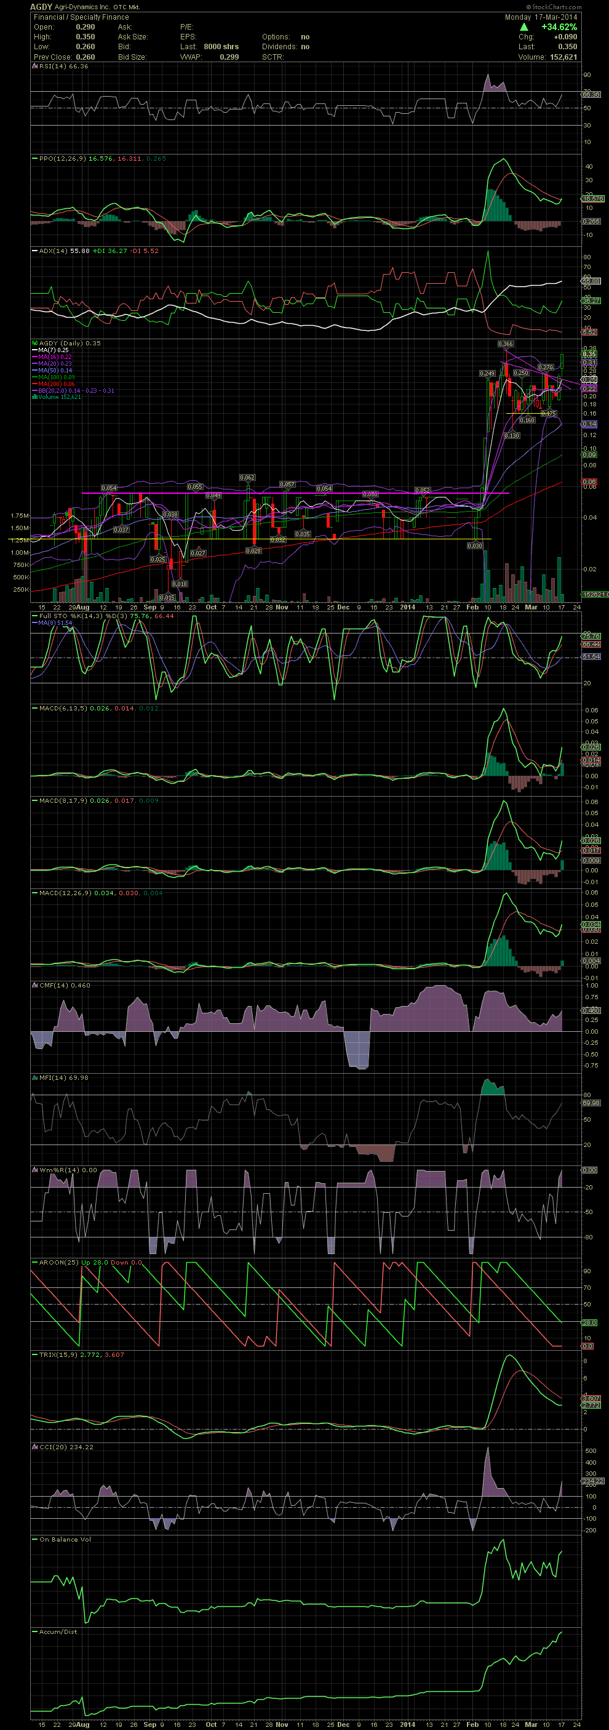The height and width of the screenshot is (1730, 609).
Task: Click the 0.015 September low annotation
Action: point(168,597)
